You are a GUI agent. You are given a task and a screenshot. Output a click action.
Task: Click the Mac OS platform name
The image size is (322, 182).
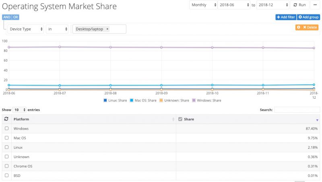pyautogui.click(x=20, y=138)
